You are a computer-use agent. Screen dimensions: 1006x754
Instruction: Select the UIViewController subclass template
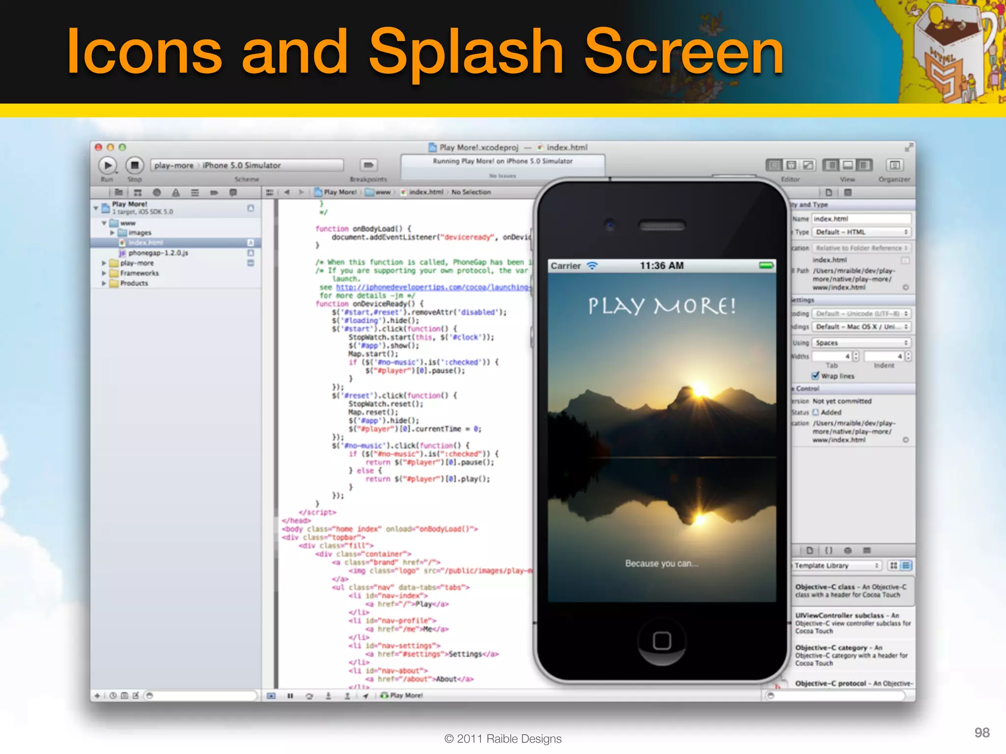click(x=853, y=623)
